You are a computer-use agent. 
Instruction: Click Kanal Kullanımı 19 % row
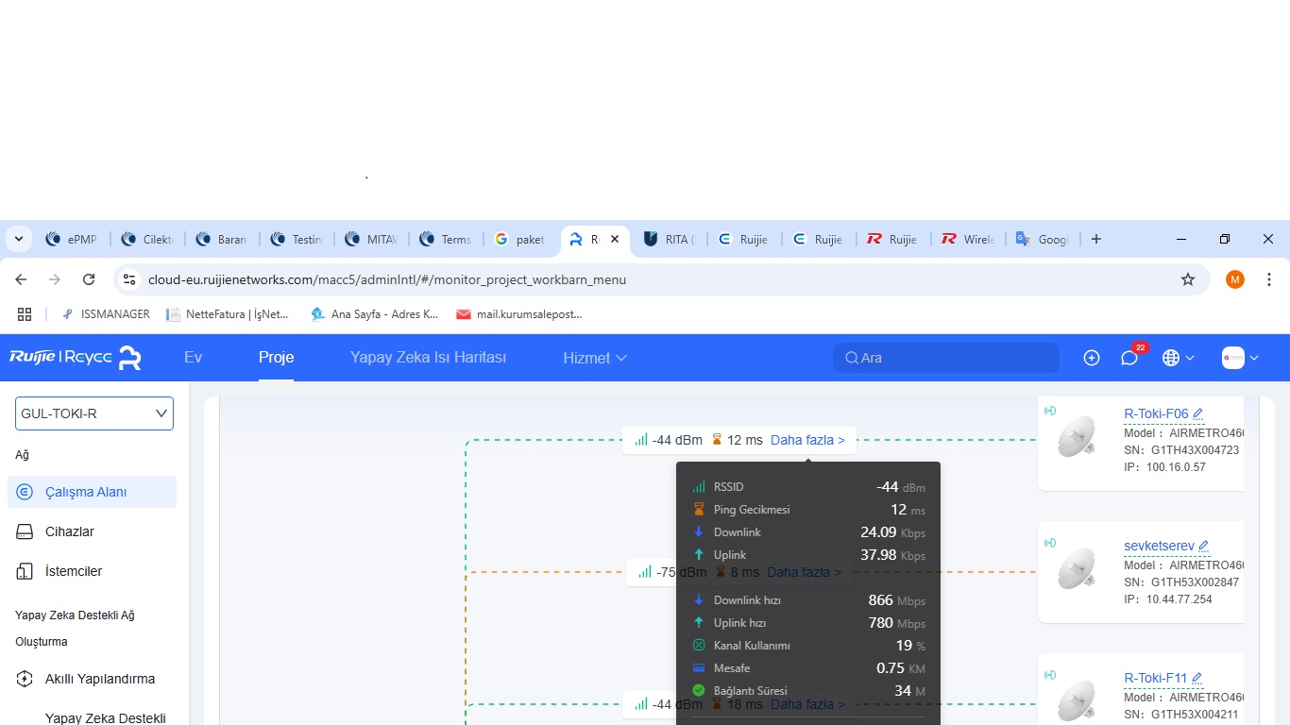[808, 646]
